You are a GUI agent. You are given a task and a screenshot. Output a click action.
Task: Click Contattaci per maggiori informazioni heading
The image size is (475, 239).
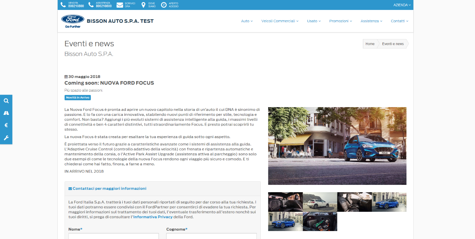109,189
